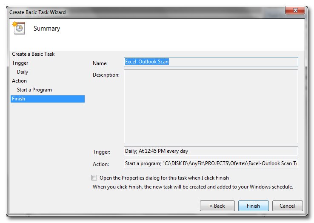Select the Daily sub-step in sidebar
The height and width of the screenshot is (223, 314).
pyautogui.click(x=23, y=72)
